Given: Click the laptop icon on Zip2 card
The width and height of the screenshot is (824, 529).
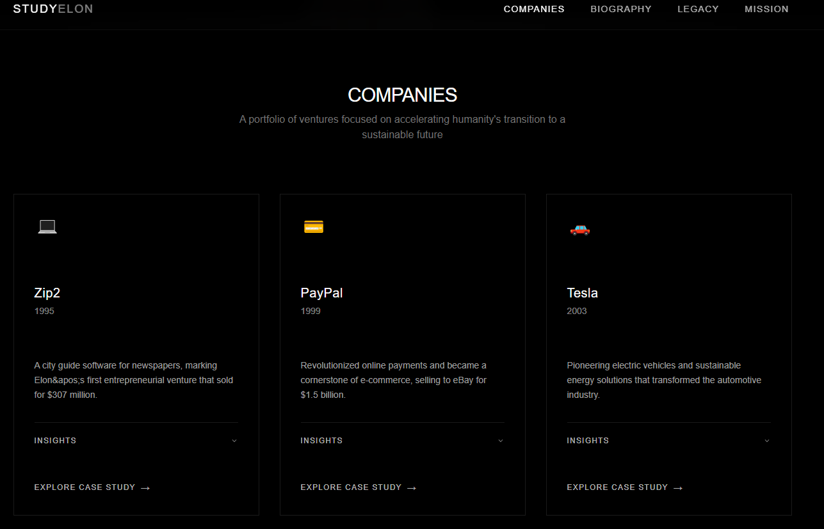Looking at the screenshot, I should point(47,226).
